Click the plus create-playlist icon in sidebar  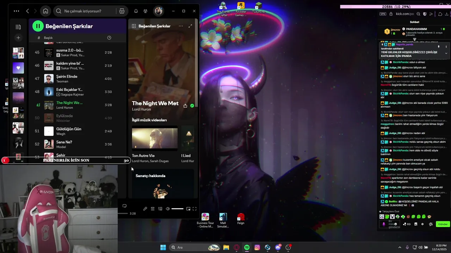pos(18,38)
